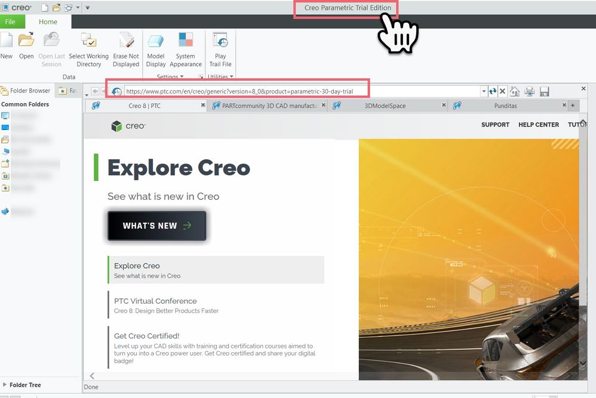The width and height of the screenshot is (596, 398).
Task: Select the Home ribbon tab
Action: pos(48,21)
